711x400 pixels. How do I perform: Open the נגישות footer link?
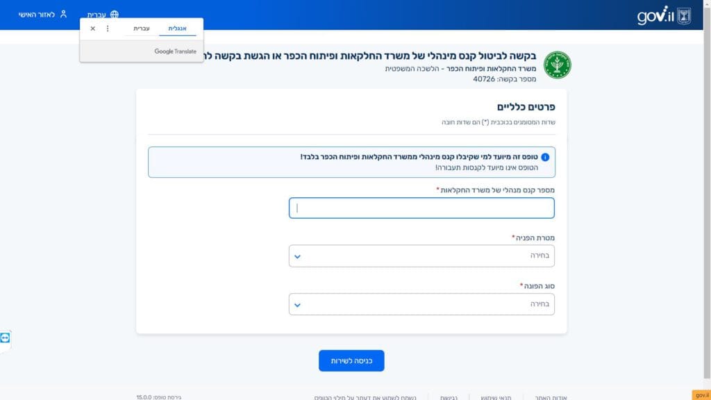[x=448, y=397]
